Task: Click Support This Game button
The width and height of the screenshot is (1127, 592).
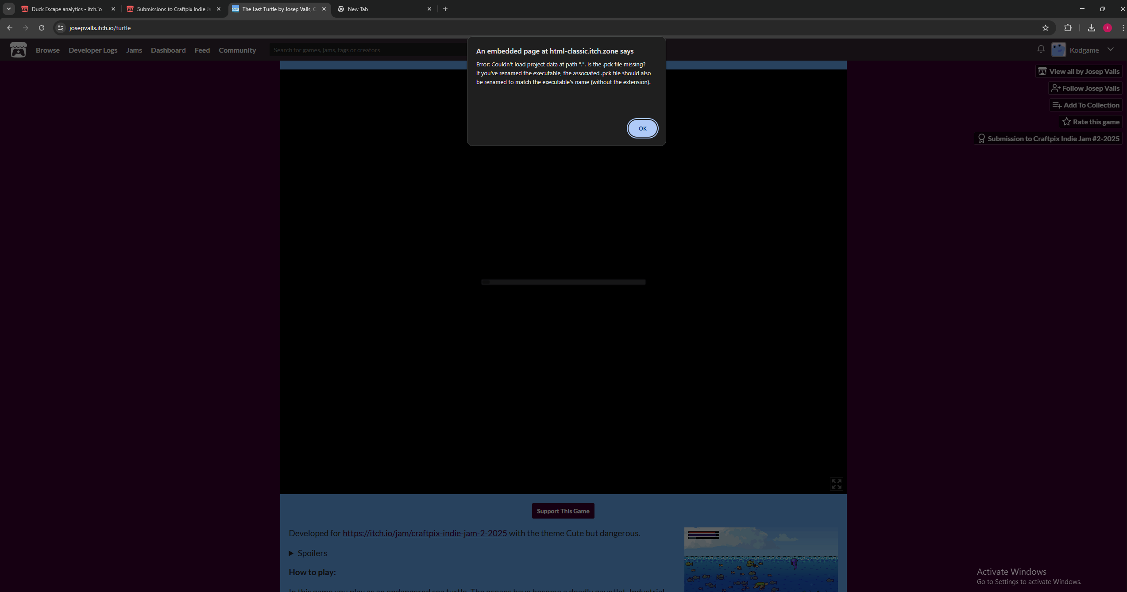Action: 563,511
